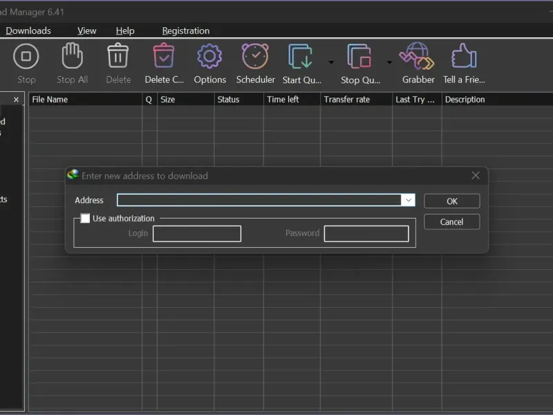553x415 pixels.
Task: Sort by File Name column header
Action: tap(85, 100)
